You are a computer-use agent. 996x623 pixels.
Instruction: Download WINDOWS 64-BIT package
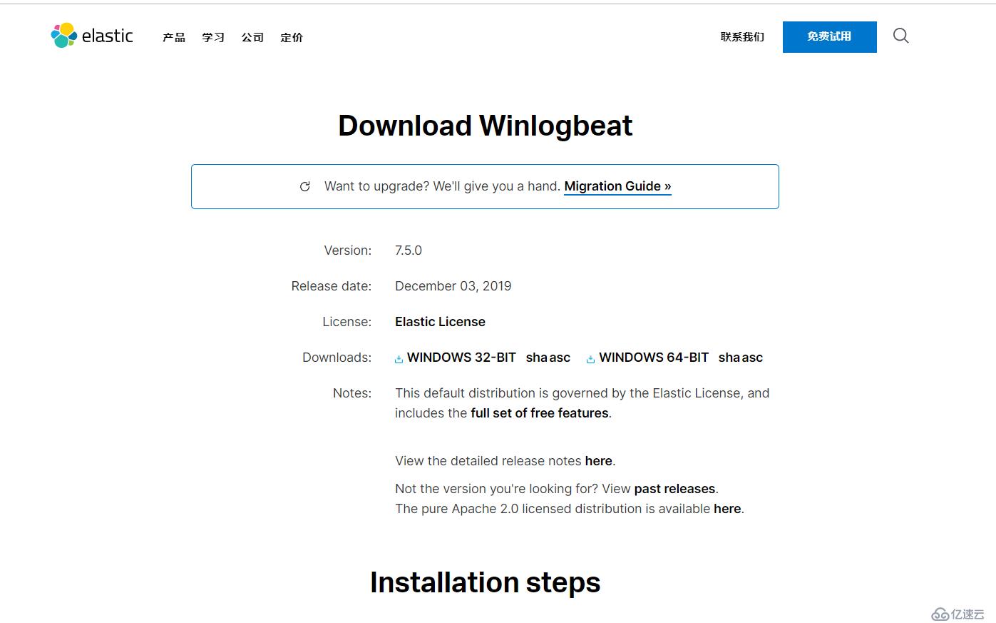coord(654,358)
